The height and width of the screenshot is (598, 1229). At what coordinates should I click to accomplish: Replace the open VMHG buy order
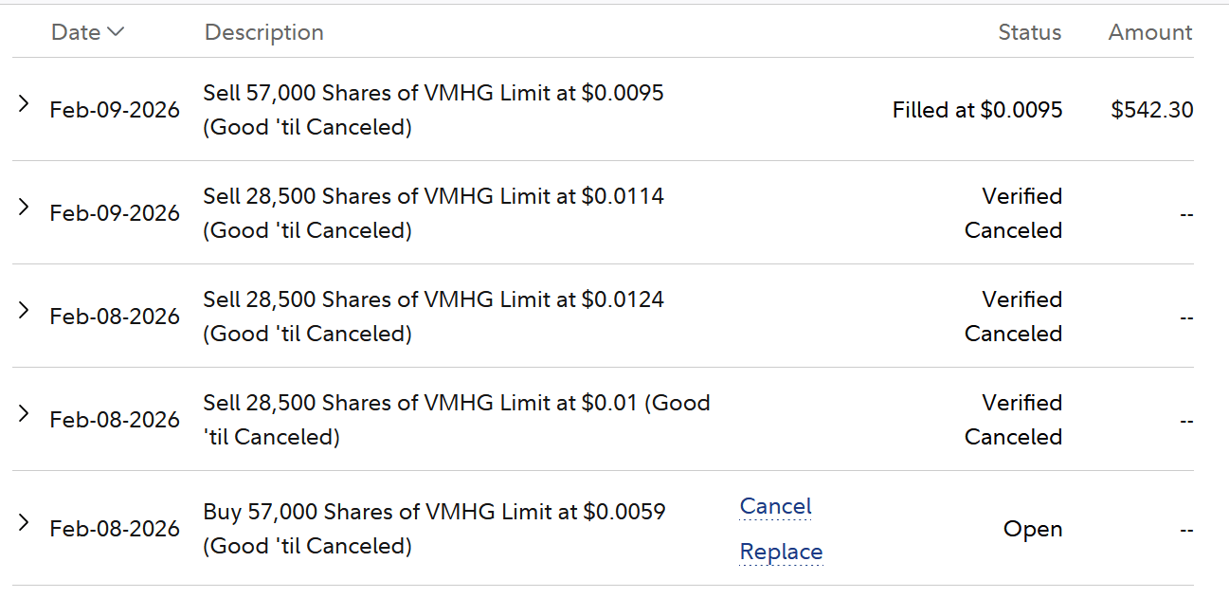point(781,552)
